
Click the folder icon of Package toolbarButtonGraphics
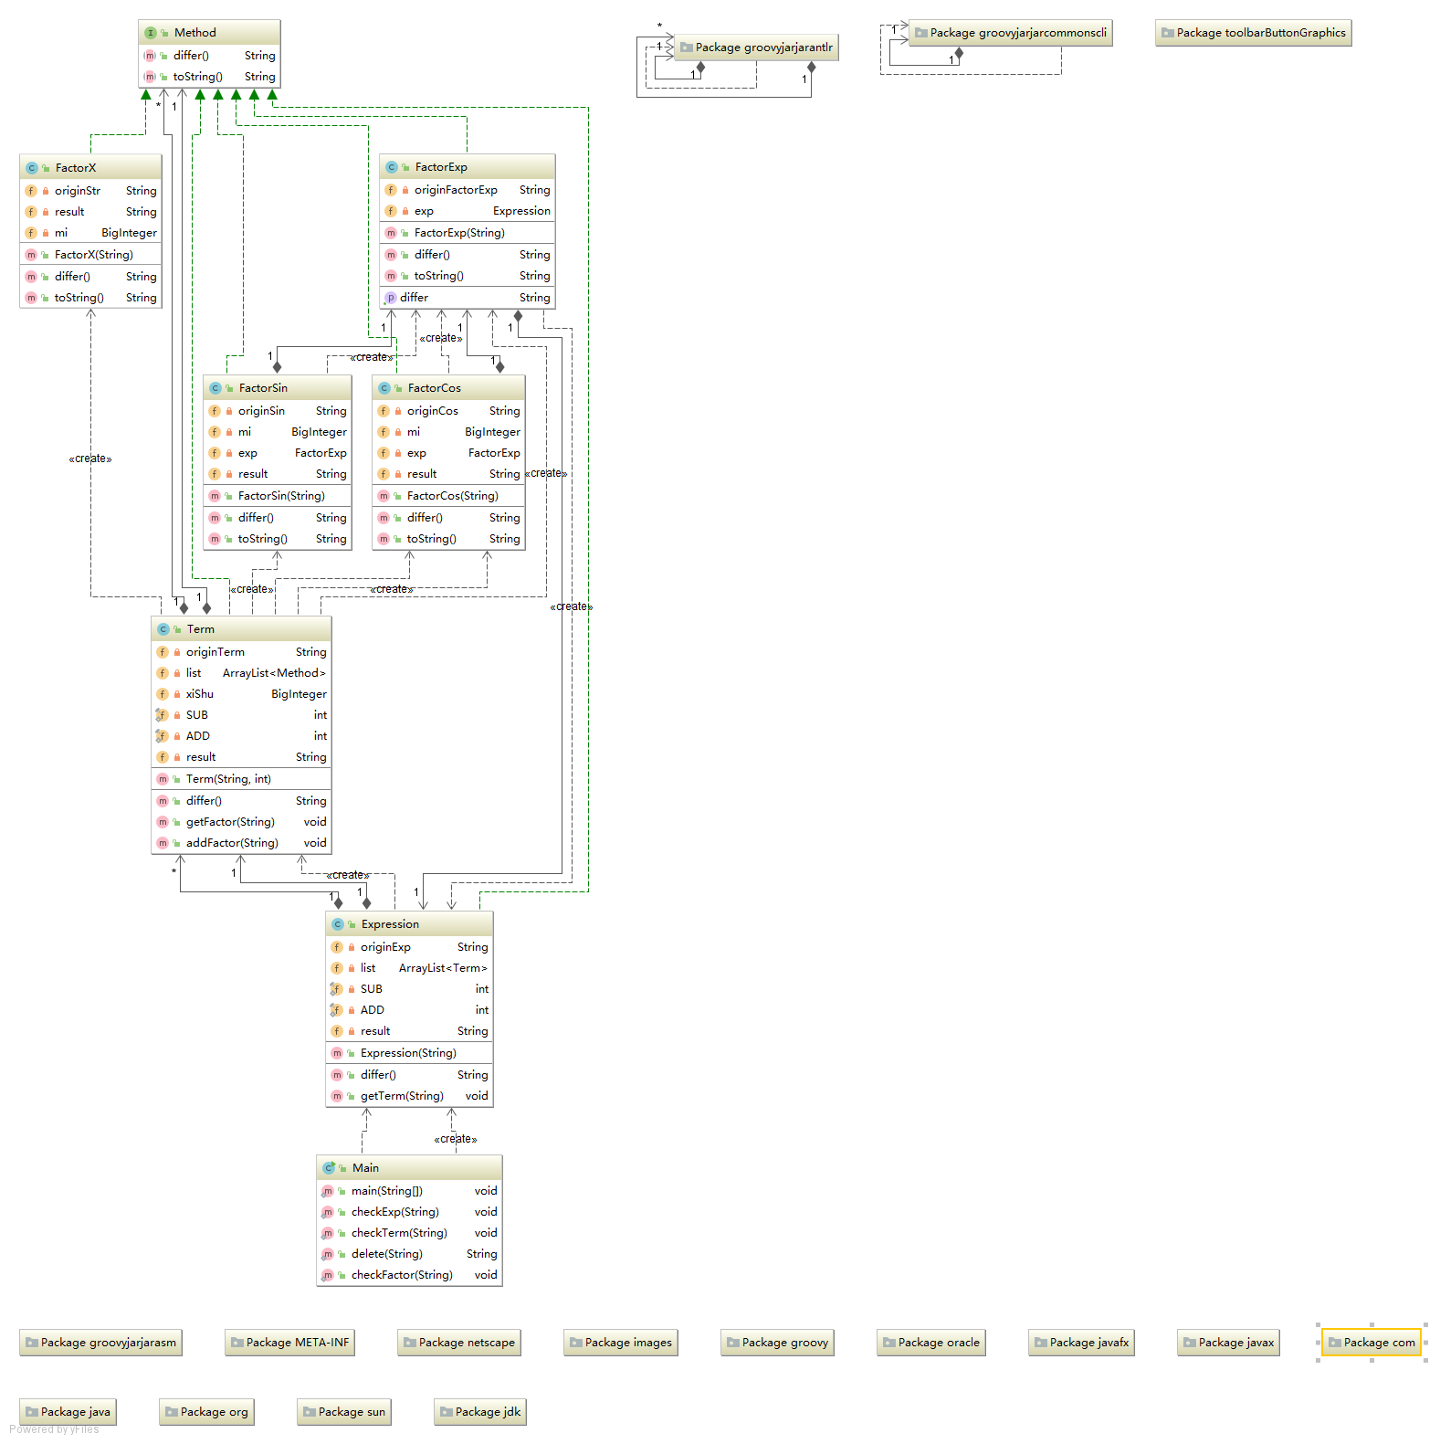[1168, 33]
